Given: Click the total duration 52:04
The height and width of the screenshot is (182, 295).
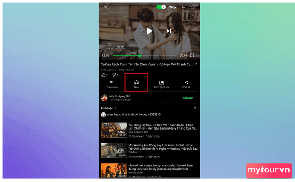Looking at the screenshot, I should 183,55.
